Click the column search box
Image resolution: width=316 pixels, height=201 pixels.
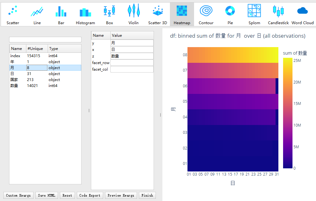[45, 39]
